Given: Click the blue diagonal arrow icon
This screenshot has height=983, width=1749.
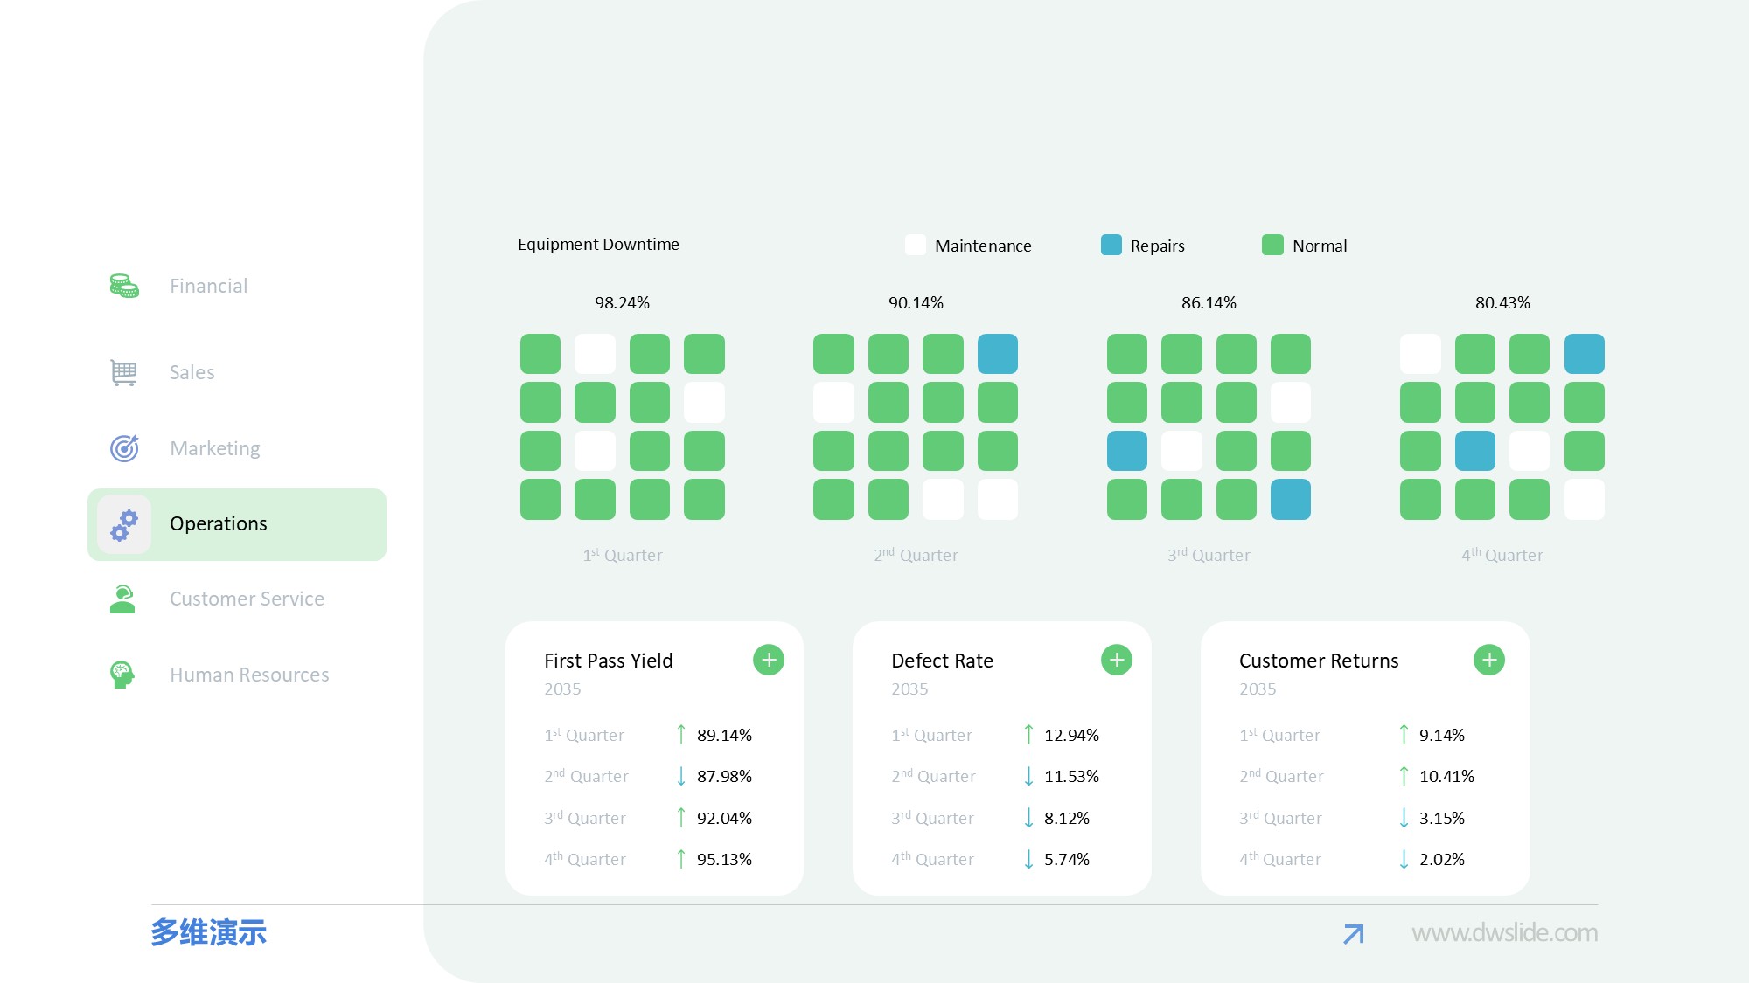Looking at the screenshot, I should 1353,934.
